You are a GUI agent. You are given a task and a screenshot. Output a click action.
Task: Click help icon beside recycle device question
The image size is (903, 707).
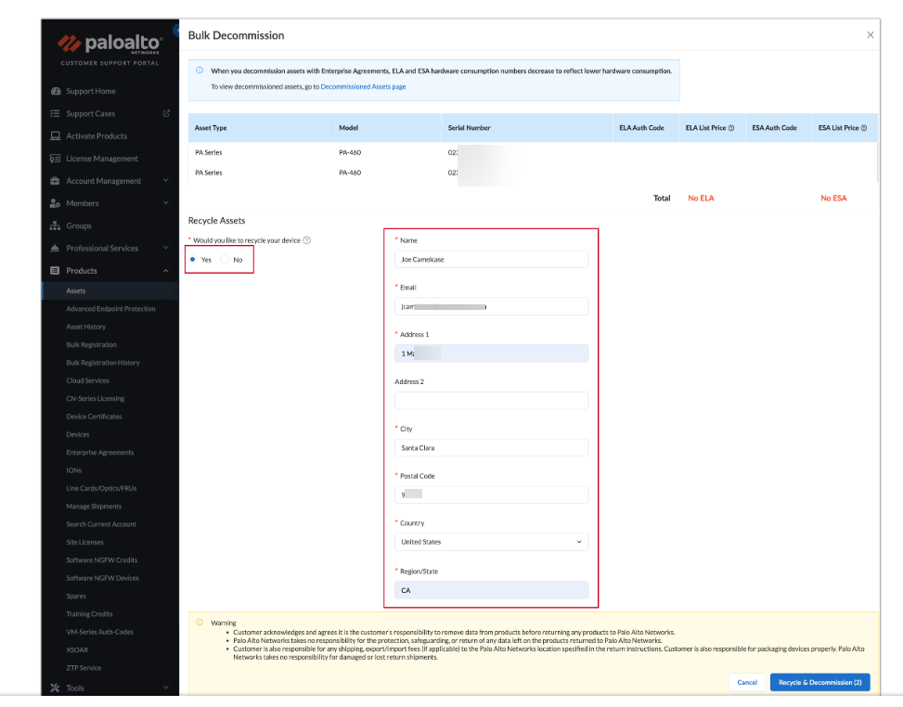pos(307,240)
